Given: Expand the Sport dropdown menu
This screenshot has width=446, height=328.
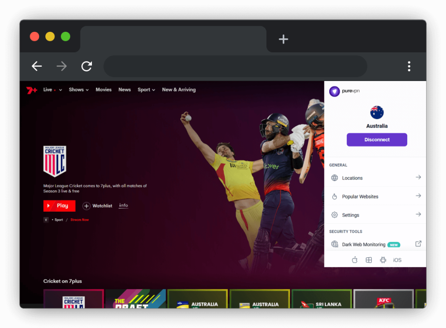Looking at the screenshot, I should [146, 90].
